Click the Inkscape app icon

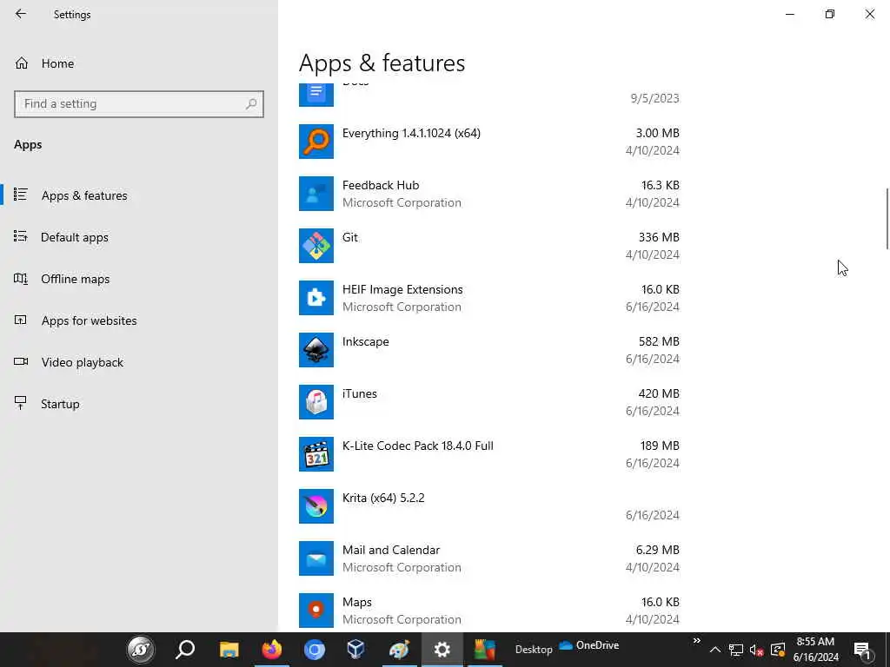point(316,350)
